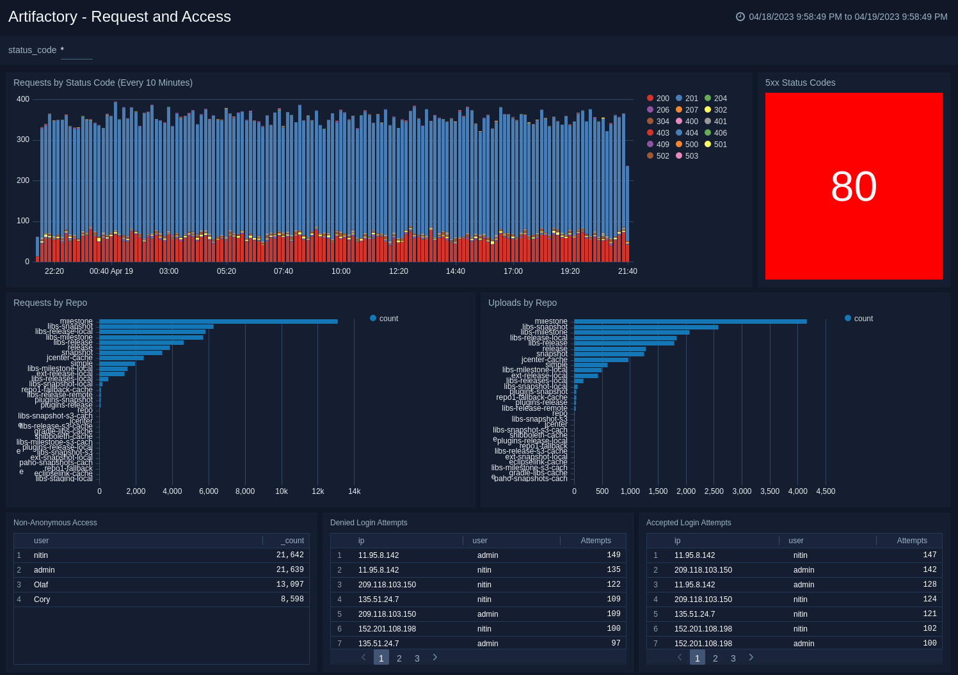
Task: Open page 2 of Denied Login Attempts
Action: pos(399,658)
